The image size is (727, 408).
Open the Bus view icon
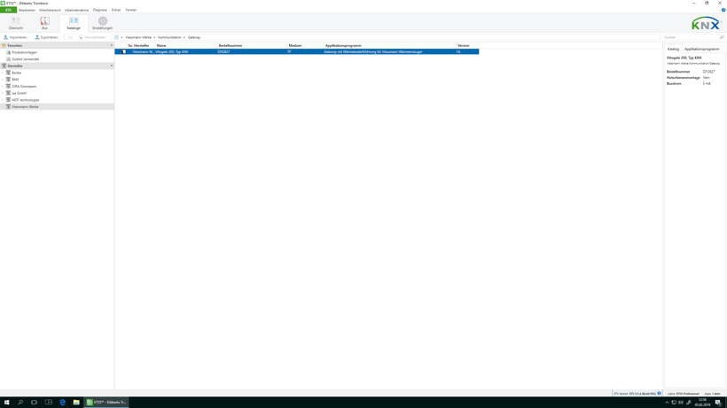[44, 23]
